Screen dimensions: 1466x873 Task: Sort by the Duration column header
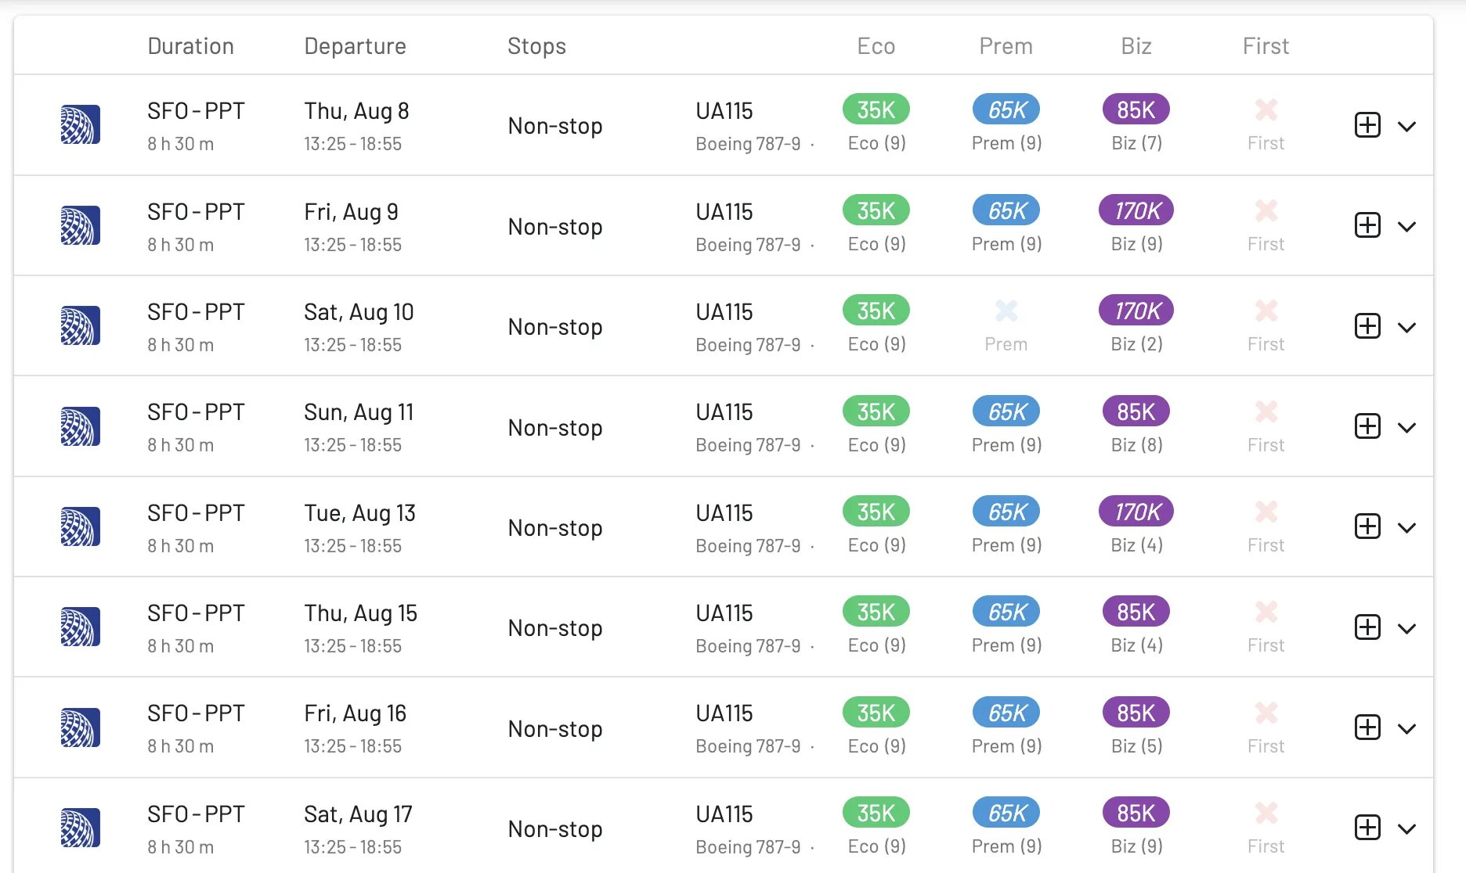point(190,46)
